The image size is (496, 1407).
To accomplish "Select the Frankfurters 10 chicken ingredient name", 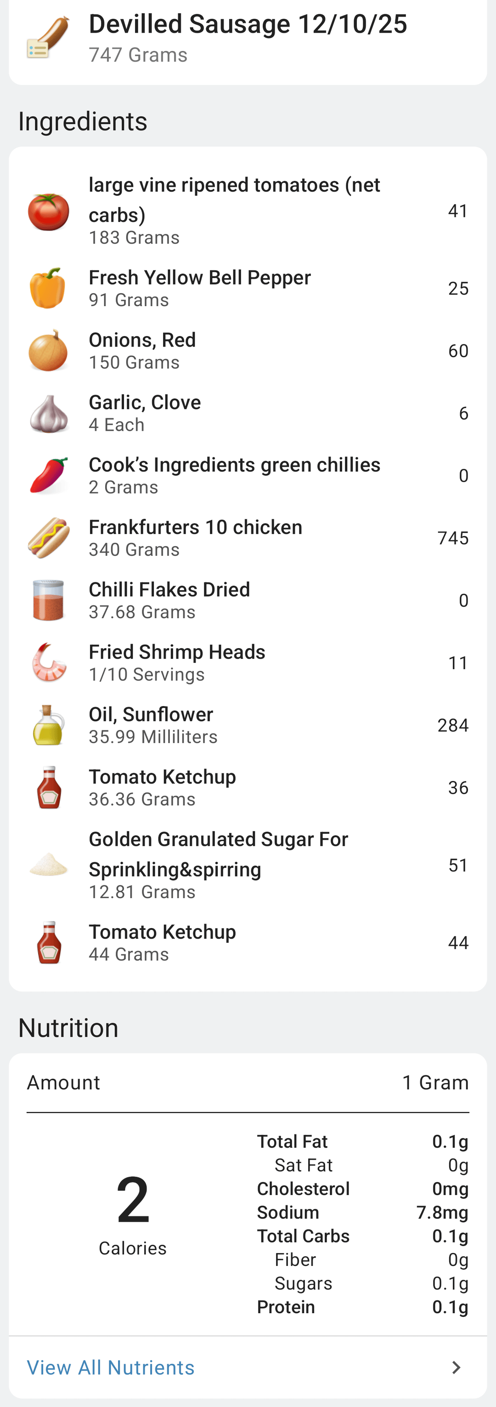I will point(195,527).
